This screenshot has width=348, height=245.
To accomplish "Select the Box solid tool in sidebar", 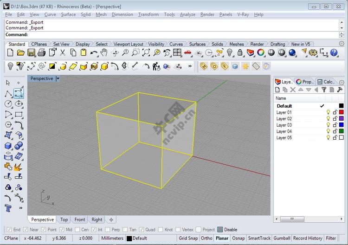I will click(x=8, y=146).
